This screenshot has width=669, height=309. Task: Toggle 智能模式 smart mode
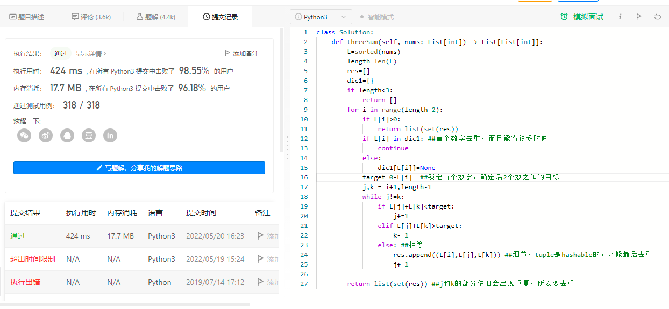[376, 17]
